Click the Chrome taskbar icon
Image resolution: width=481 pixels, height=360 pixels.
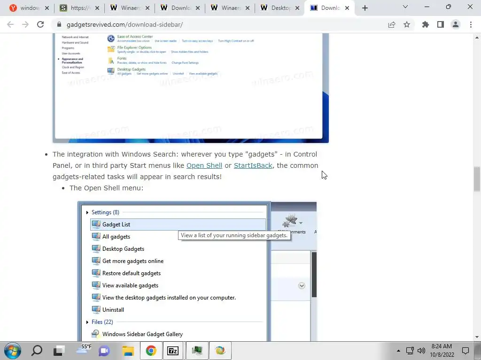tap(151, 351)
